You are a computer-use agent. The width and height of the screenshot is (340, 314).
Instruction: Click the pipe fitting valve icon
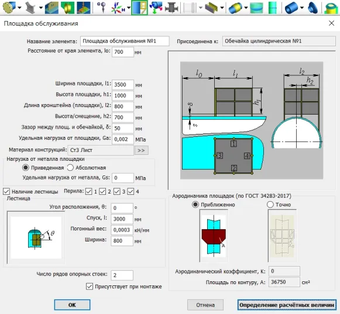pos(171,8)
